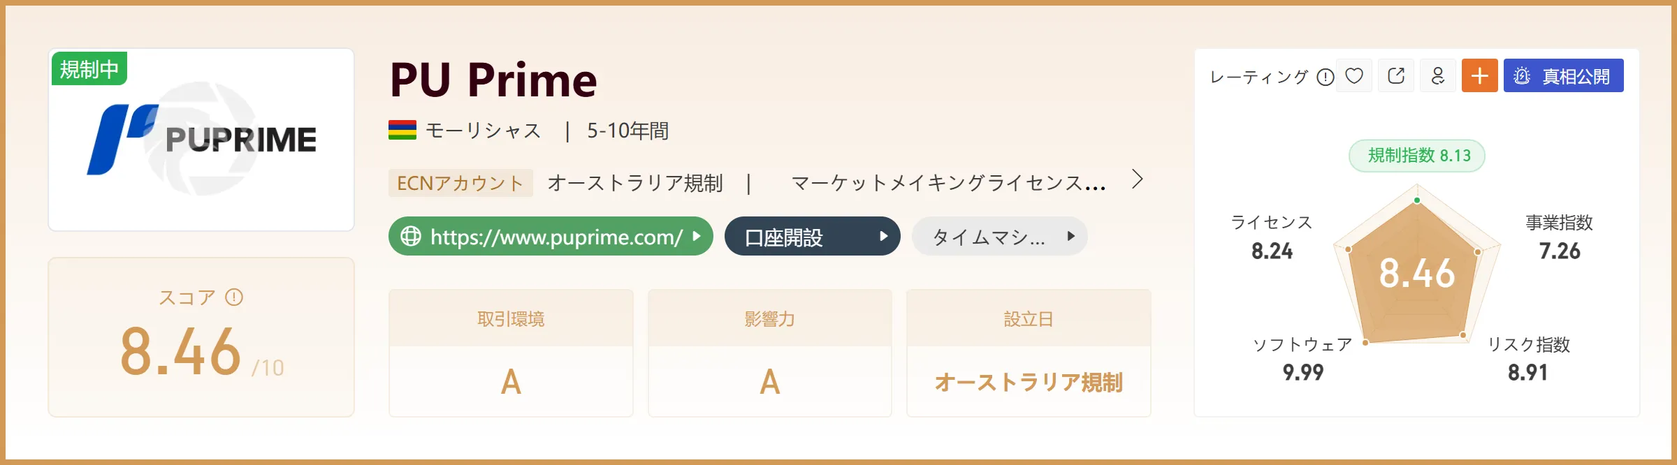This screenshot has height=465, width=1677.
Task: Click the info icon beside スコア
Action: coord(234,297)
